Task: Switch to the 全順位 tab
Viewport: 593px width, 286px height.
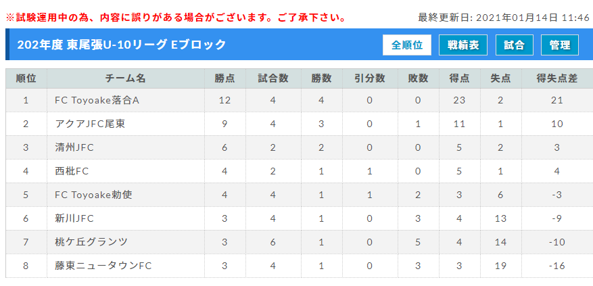Action: pos(407,45)
